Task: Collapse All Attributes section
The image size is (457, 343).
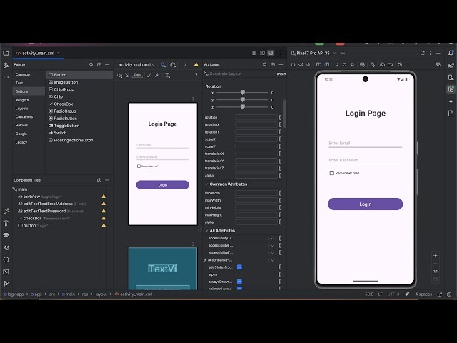Action: (x=206, y=230)
